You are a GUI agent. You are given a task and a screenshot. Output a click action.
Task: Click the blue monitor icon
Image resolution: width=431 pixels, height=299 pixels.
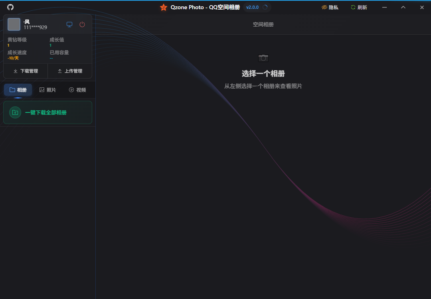69,24
